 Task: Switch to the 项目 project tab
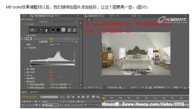tap(24, 16)
